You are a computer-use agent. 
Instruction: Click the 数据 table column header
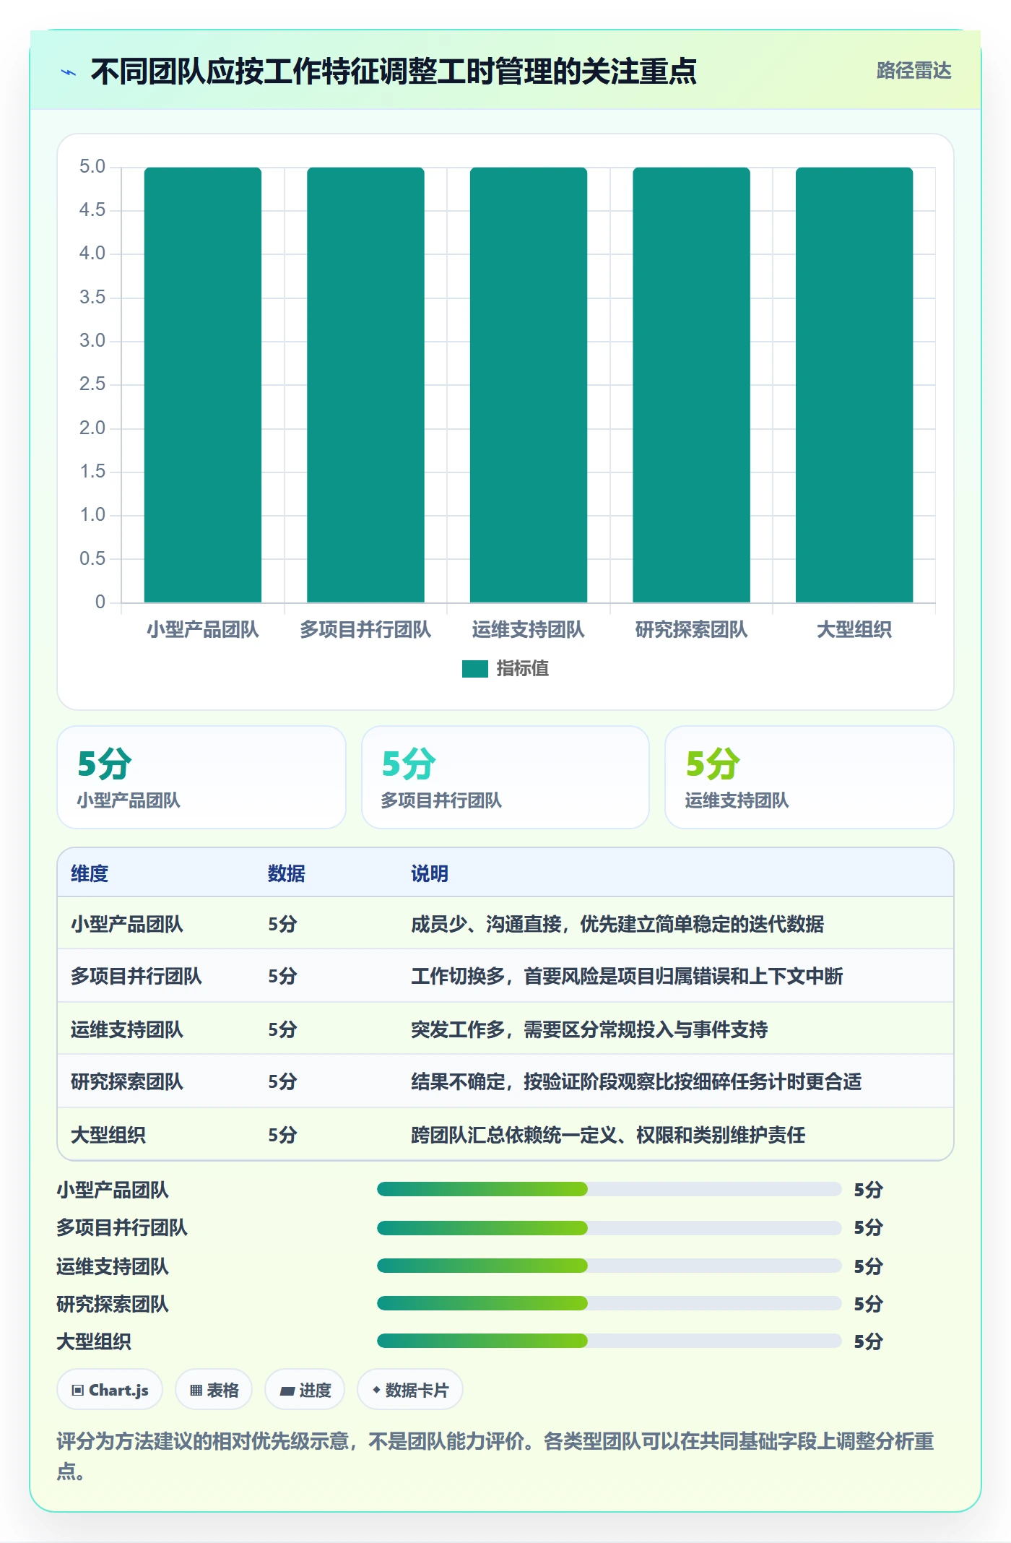tap(287, 873)
